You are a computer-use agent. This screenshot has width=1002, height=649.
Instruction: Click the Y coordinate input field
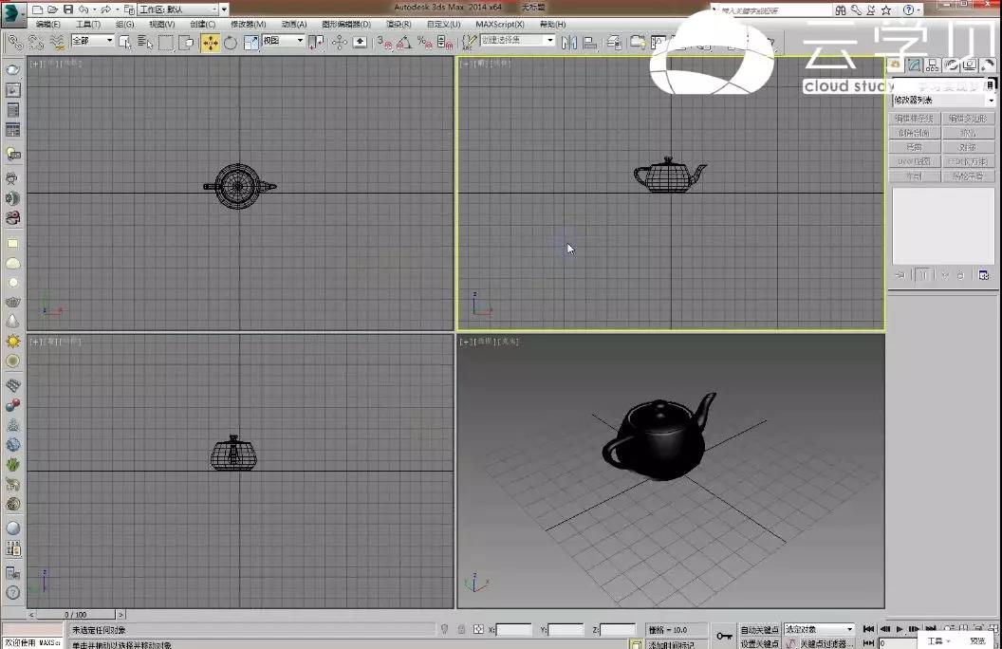[566, 630]
